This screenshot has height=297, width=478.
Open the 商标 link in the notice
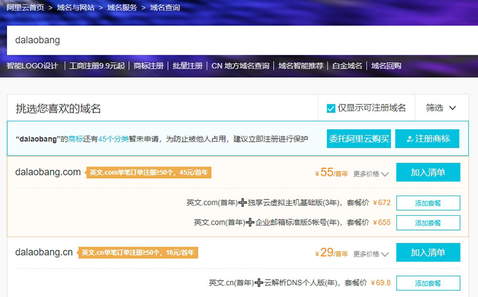(x=75, y=139)
